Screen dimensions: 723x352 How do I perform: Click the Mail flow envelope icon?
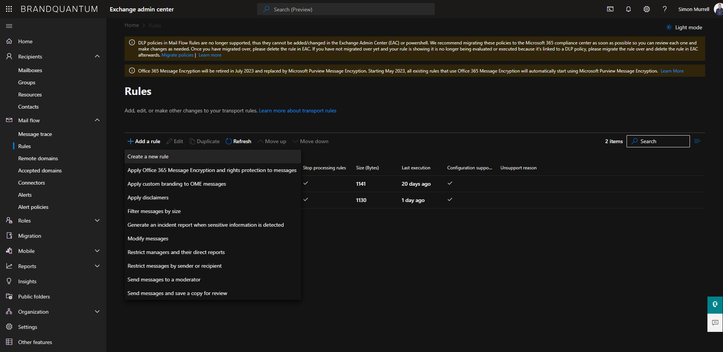coord(9,120)
